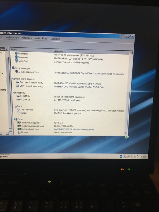Screen dimensions: 159x212
Task: Select the Звуковой адаптер speaker icon
Action: click(x=17, y=72)
